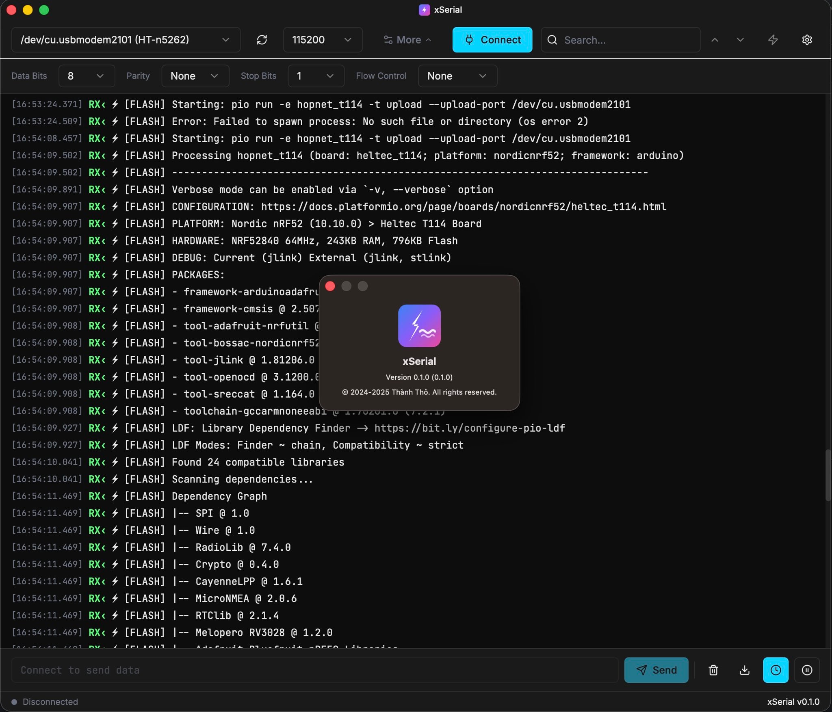Click the Send button
This screenshot has height=712, width=832.
(656, 670)
